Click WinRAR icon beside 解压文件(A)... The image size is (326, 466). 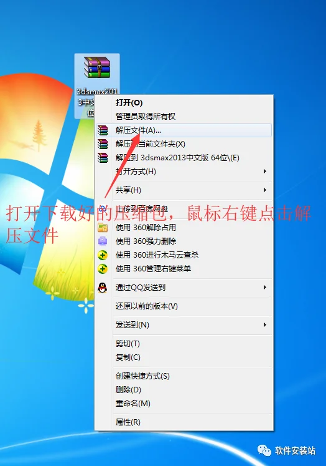coord(103,130)
